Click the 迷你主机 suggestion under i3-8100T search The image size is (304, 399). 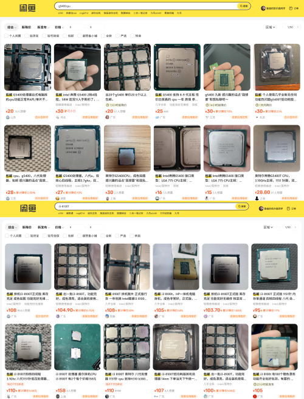[91, 213]
